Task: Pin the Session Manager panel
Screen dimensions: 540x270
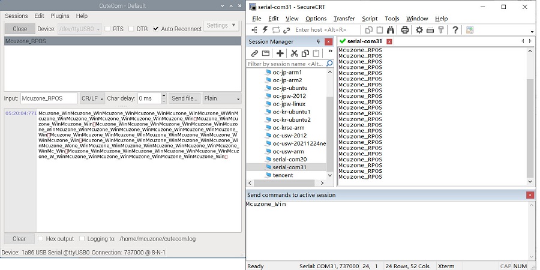Action: pos(319,41)
